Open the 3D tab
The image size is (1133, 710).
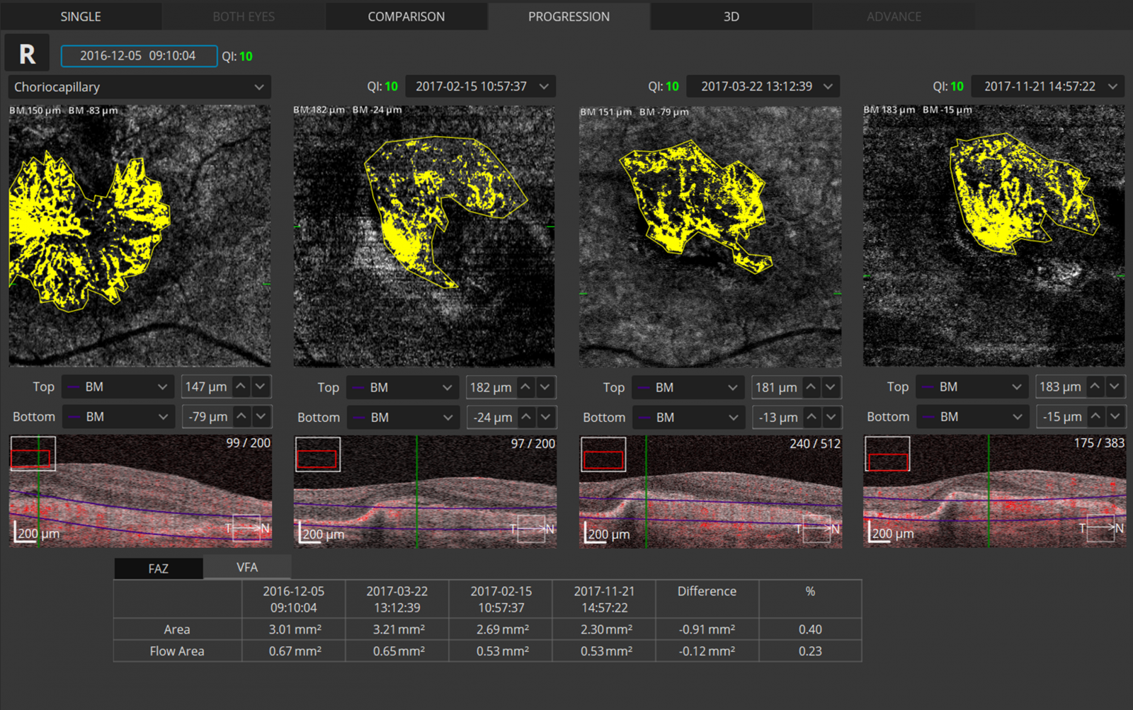[731, 16]
